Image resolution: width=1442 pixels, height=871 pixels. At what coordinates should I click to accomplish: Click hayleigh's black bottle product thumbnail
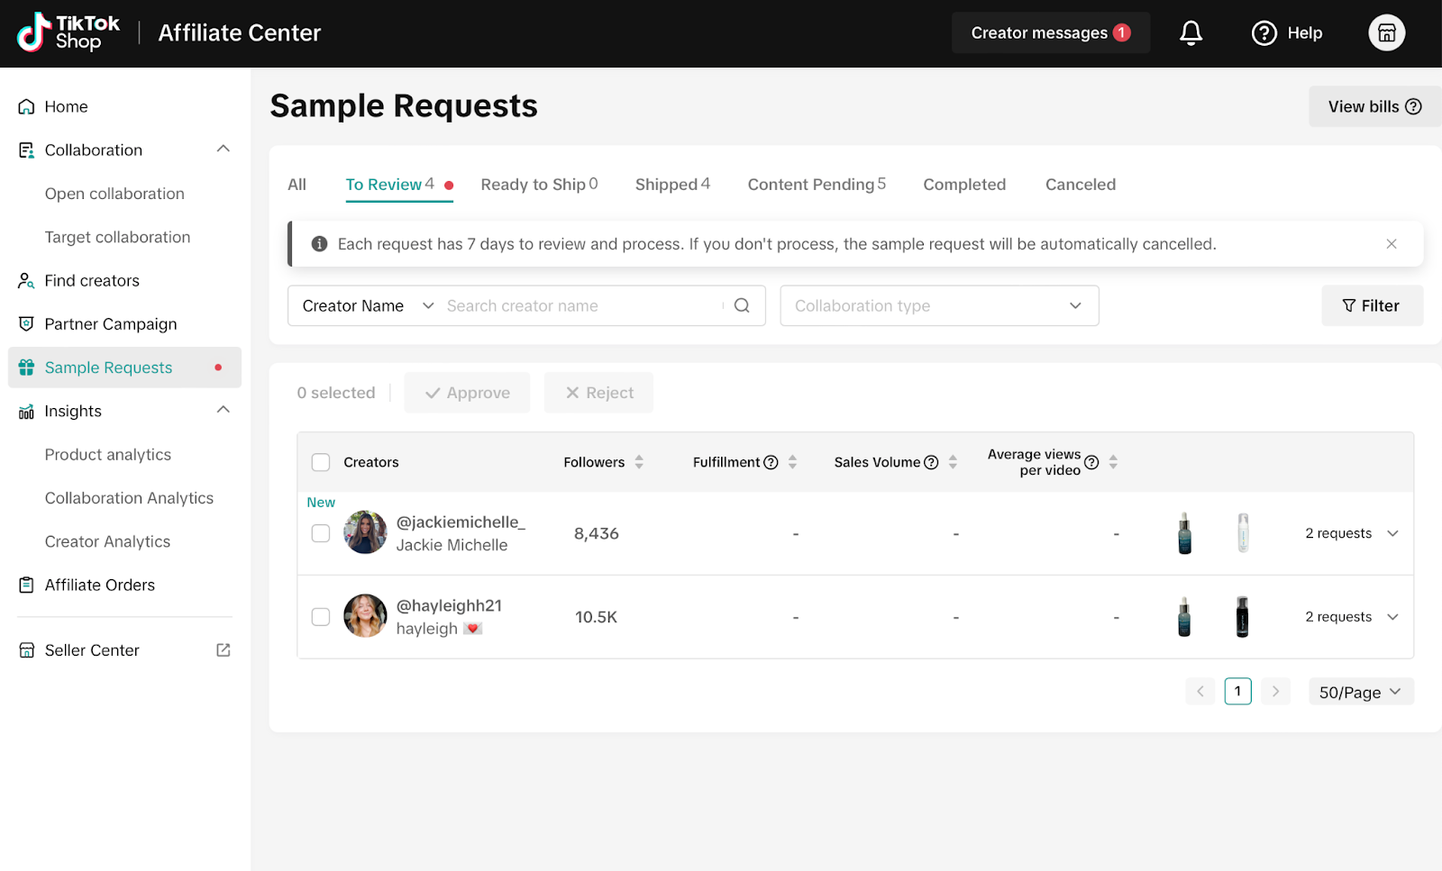(1242, 617)
